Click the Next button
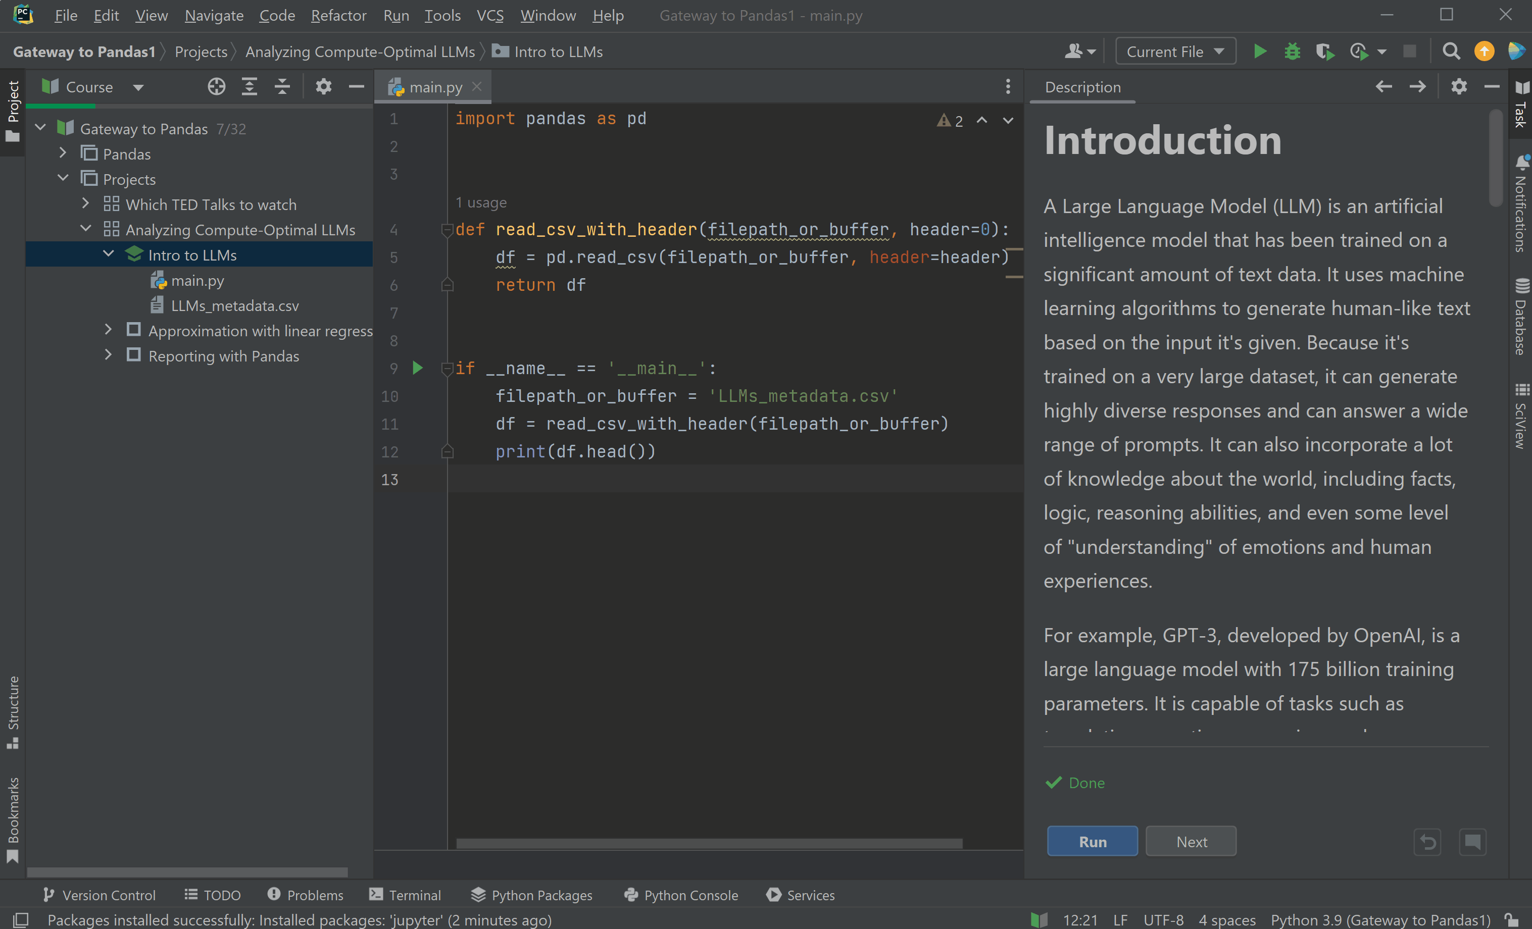The image size is (1532, 929). click(1191, 841)
